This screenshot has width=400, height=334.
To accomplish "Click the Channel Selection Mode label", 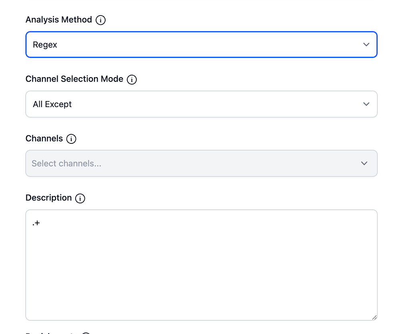I will pyautogui.click(x=74, y=79).
